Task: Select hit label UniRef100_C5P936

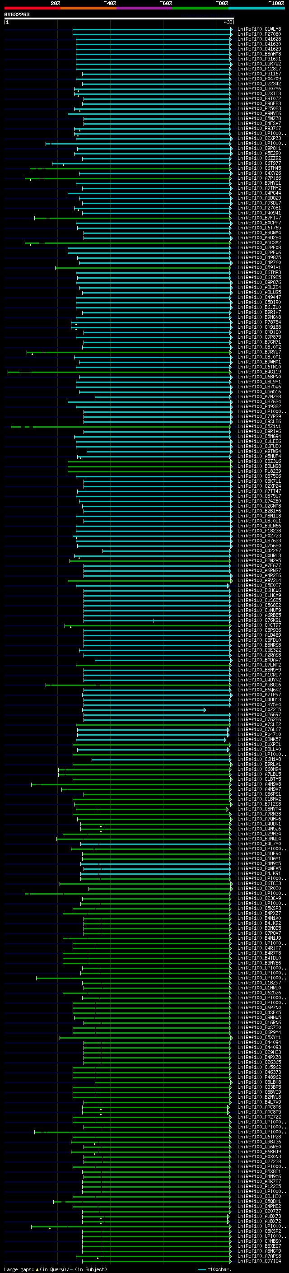Action: pos(259,630)
